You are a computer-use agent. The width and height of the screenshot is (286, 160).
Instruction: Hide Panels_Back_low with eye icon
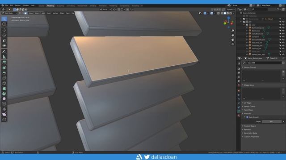(x=283, y=54)
